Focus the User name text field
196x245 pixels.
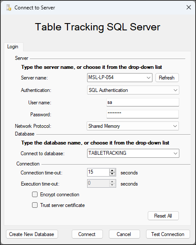[x=143, y=102]
